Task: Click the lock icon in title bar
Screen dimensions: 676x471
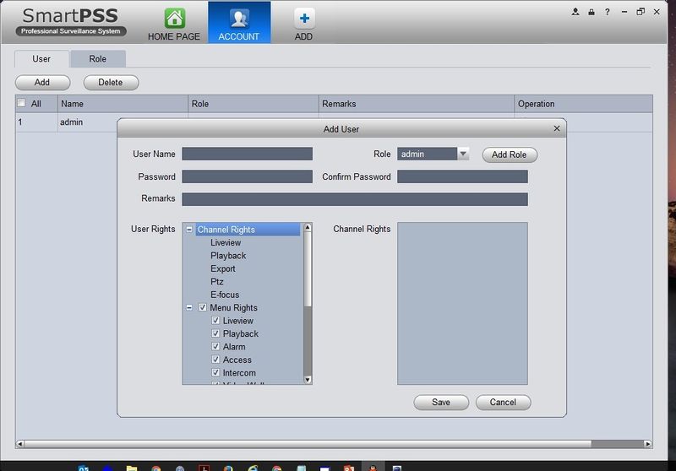Action: click(591, 12)
